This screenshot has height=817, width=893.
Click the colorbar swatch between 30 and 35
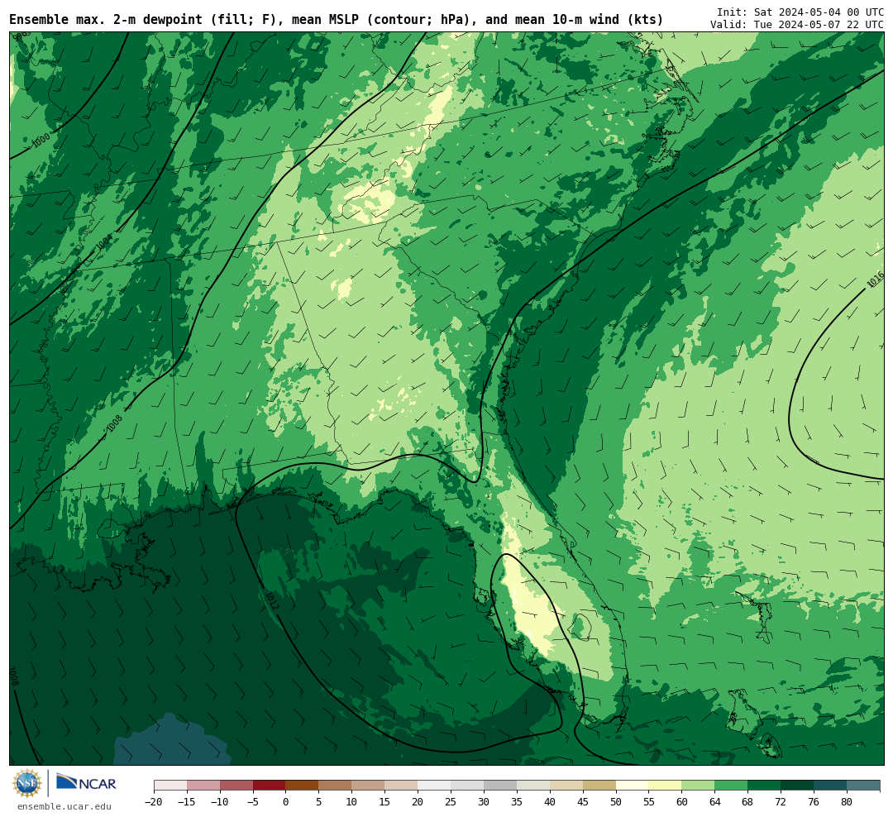[x=500, y=786]
